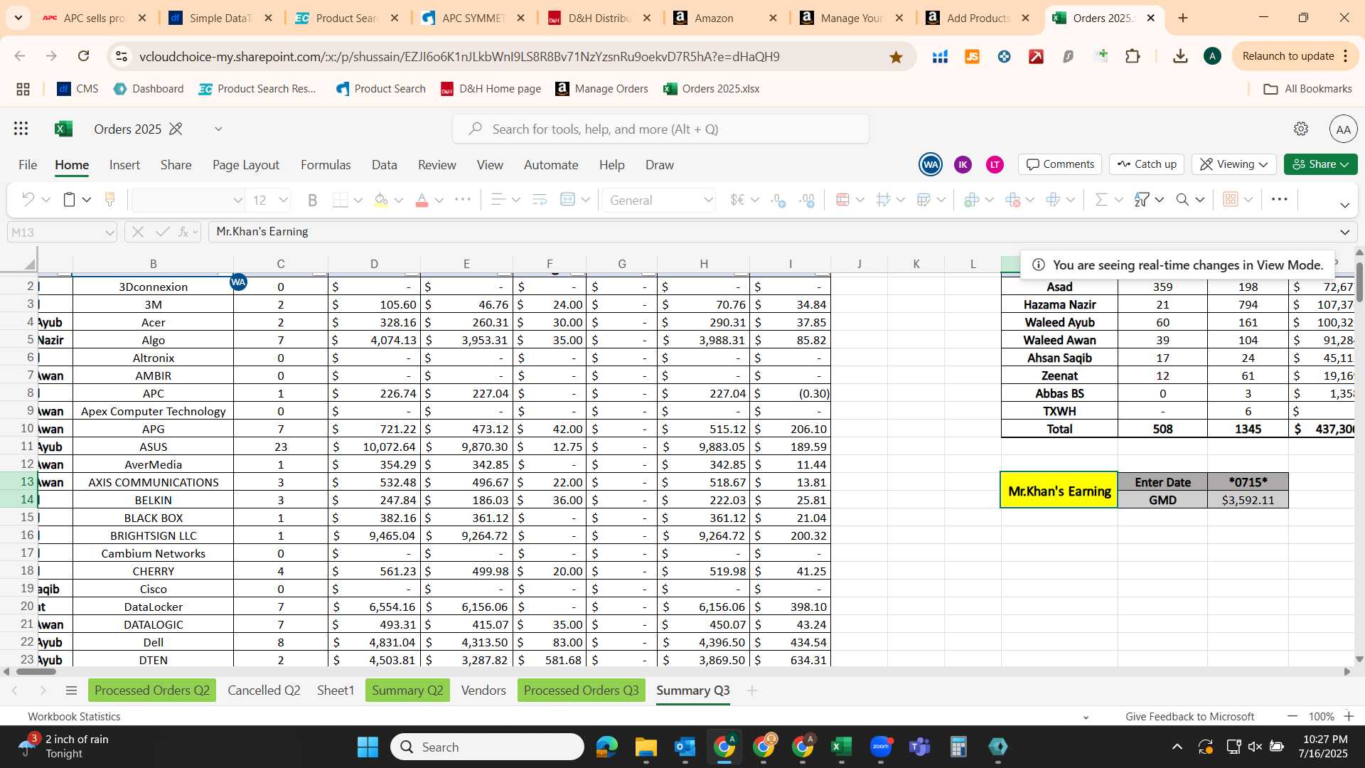Open the Windows Start menu
Image resolution: width=1365 pixels, height=768 pixels.
[368, 747]
